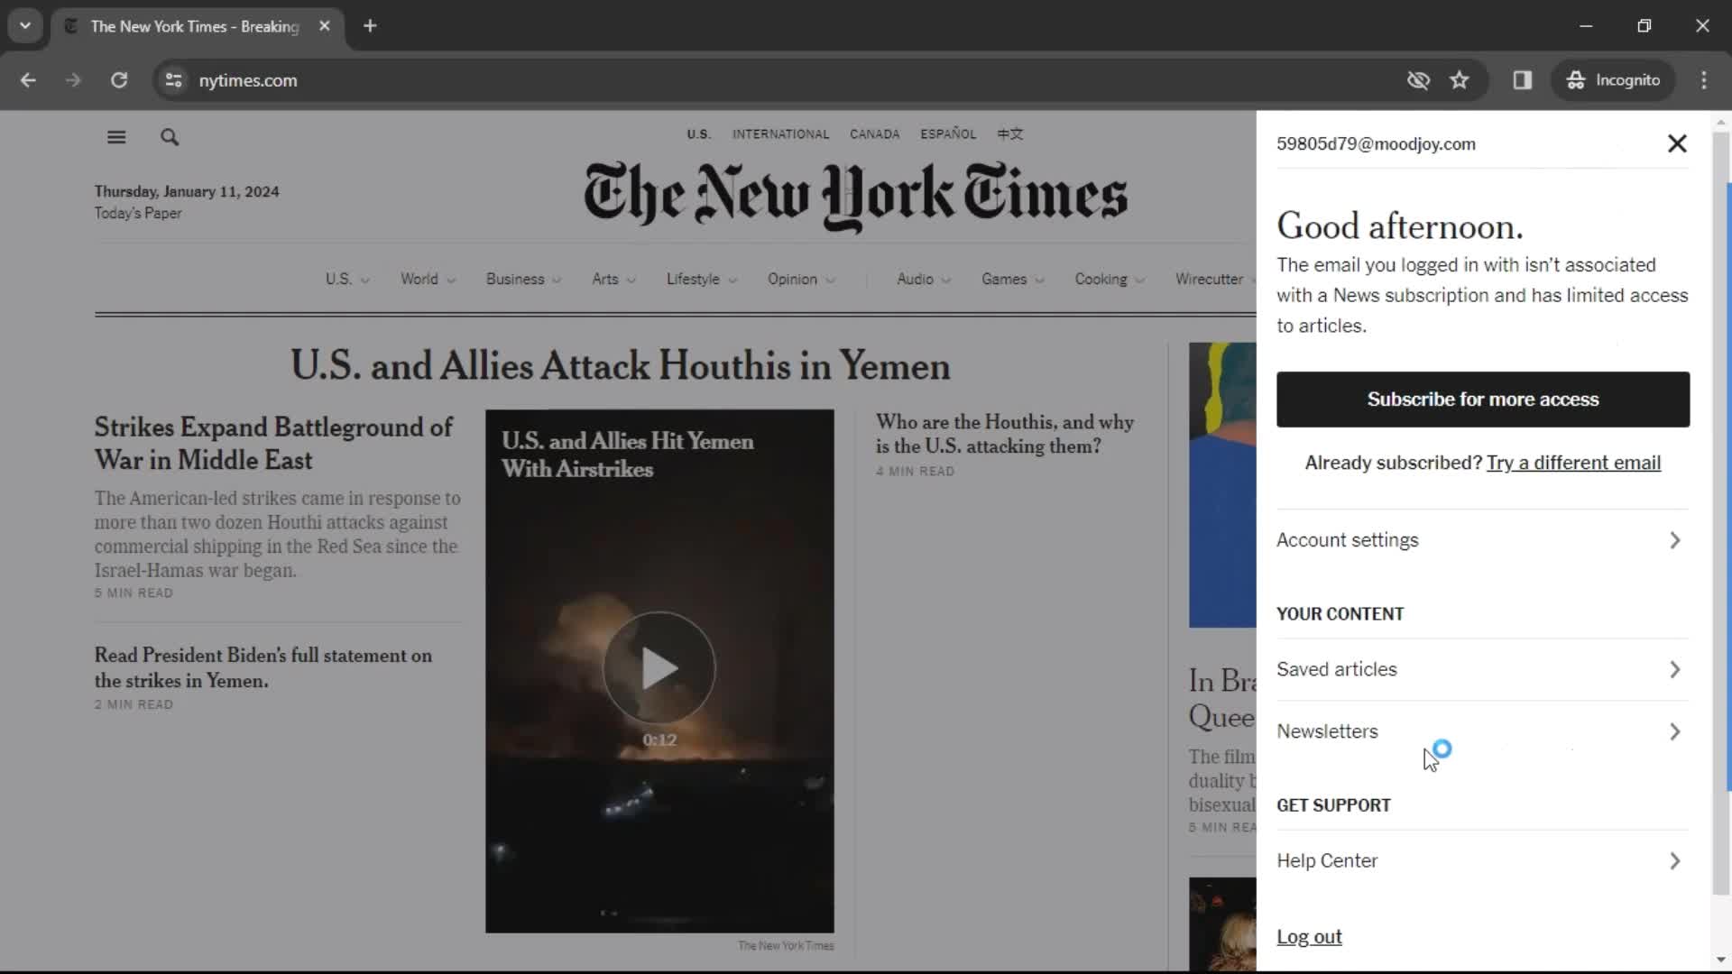The height and width of the screenshot is (974, 1732).
Task: Expand the Games section dropdown
Action: pyautogui.click(x=1012, y=280)
